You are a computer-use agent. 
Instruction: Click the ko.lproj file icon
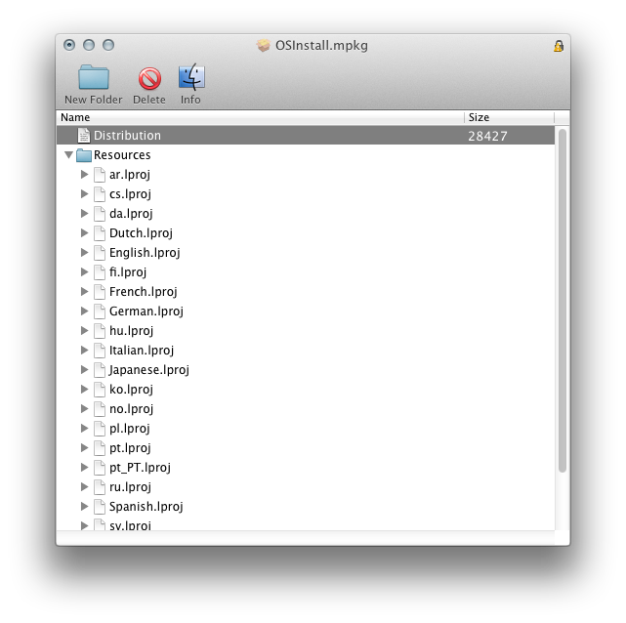tap(100, 390)
